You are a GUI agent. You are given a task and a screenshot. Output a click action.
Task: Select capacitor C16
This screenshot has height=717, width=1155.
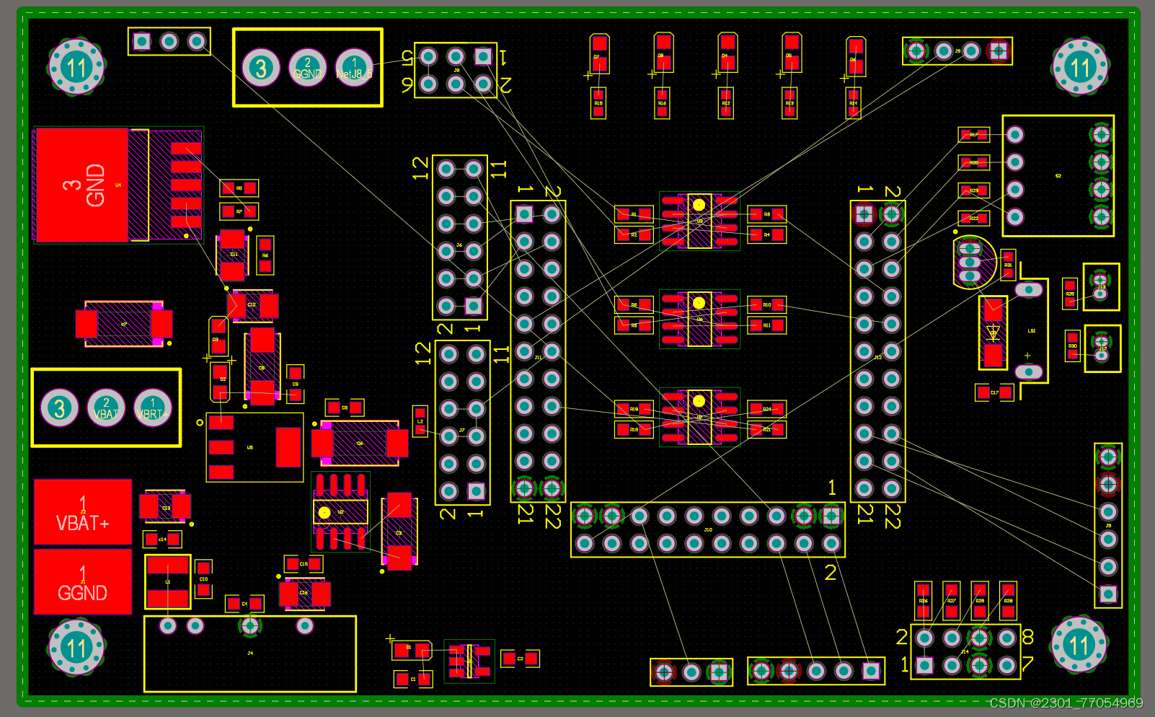[x=304, y=594]
